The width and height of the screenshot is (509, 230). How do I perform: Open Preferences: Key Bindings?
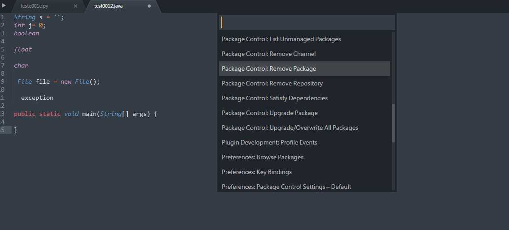[257, 172]
